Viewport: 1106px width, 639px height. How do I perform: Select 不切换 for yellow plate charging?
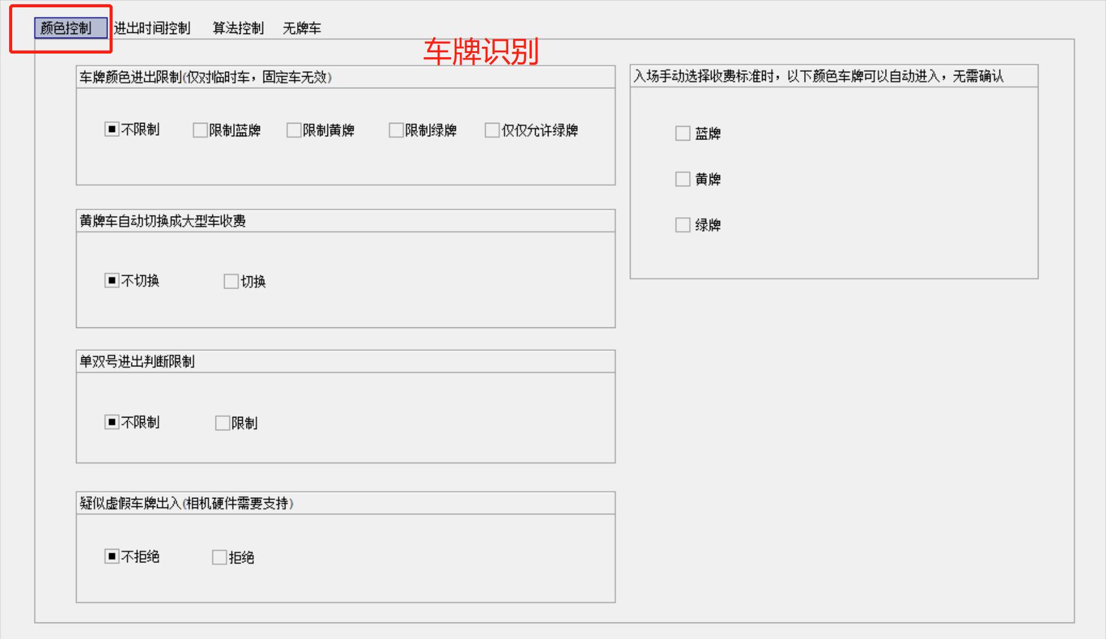pos(112,281)
